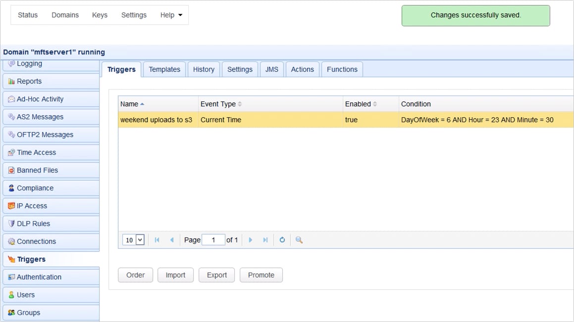Image resolution: width=574 pixels, height=322 pixels.
Task: Click the Compliance person icon
Action: tap(11, 188)
